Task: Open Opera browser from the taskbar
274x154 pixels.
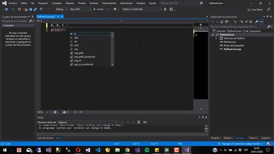Action: pyautogui.click(x=78, y=150)
